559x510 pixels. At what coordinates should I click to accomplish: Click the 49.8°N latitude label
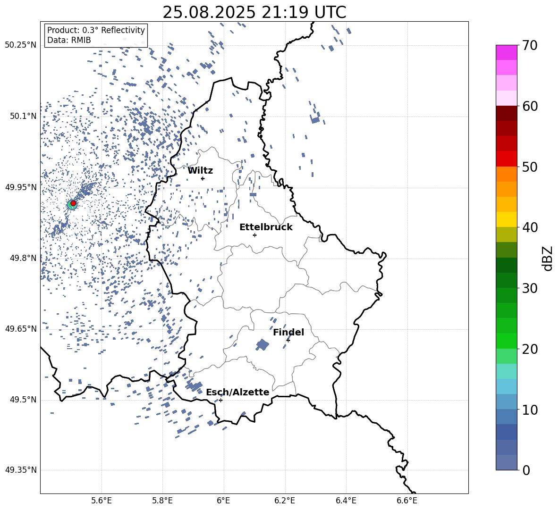(x=23, y=258)
